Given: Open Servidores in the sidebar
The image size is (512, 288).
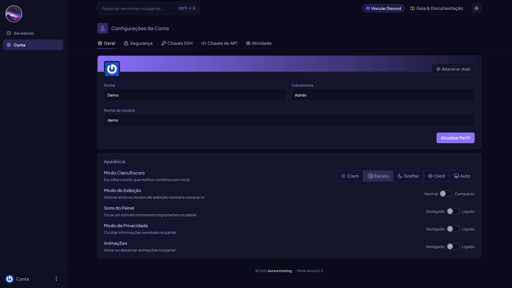Looking at the screenshot, I should coord(33,33).
